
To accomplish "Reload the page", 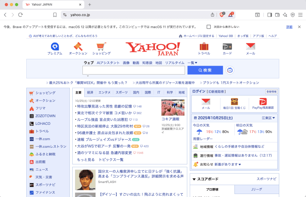I will [x=20, y=15].
